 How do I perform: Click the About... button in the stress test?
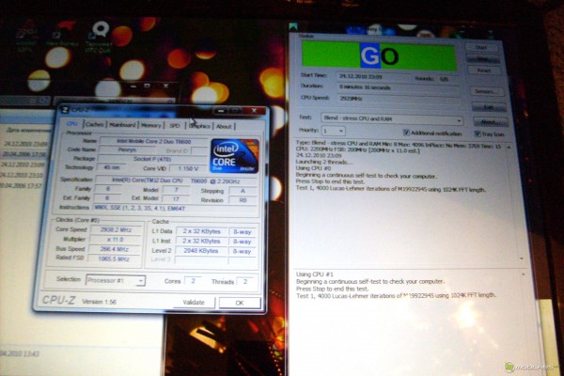pos(491,122)
